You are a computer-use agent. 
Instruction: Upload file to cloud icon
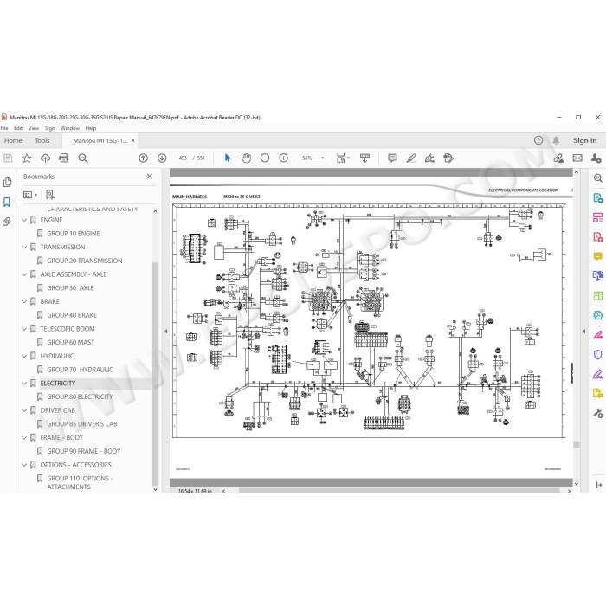45,158
